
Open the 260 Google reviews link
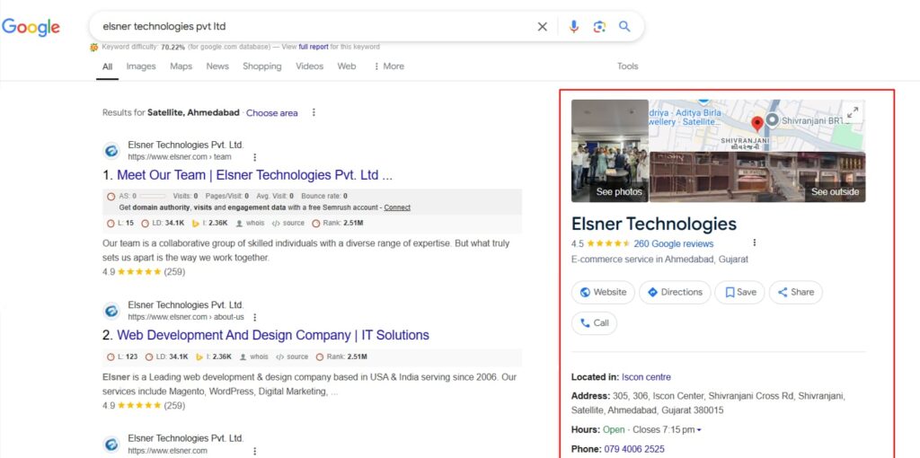click(x=674, y=243)
